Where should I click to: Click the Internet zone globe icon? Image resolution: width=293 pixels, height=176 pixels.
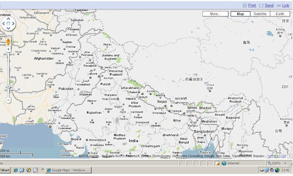224,163
